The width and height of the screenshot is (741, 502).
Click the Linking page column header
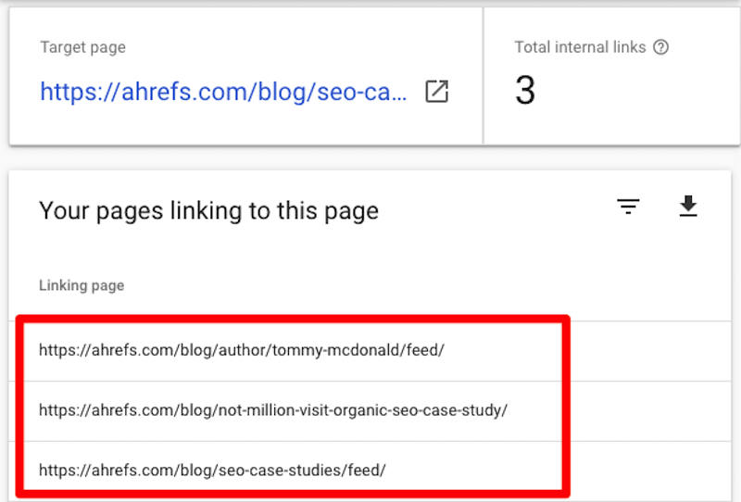[x=82, y=285]
